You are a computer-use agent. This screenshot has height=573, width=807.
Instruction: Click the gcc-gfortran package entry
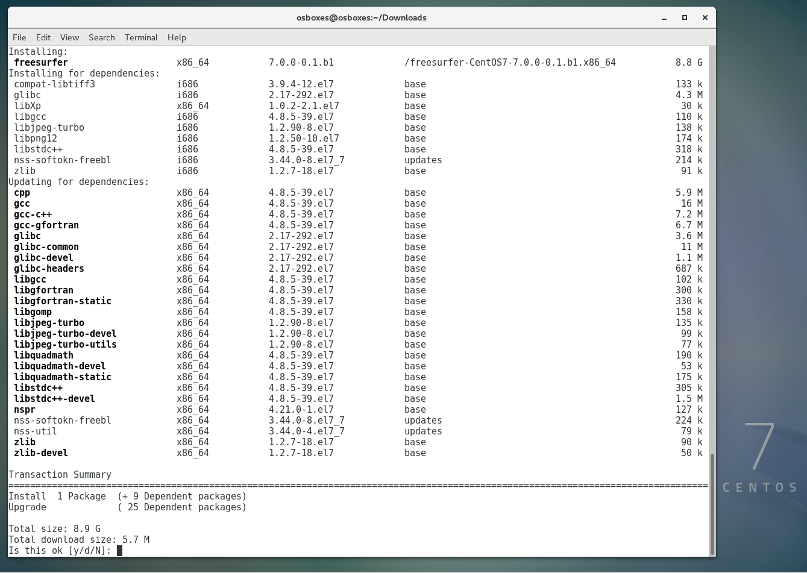[x=46, y=225]
